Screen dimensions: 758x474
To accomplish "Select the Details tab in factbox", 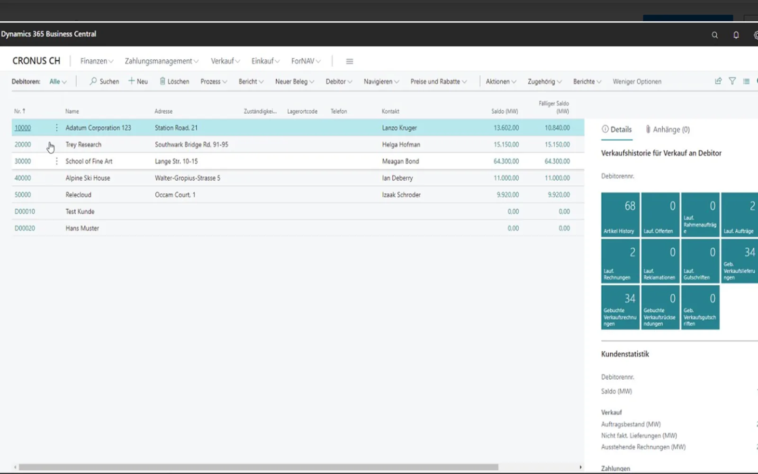I will click(x=616, y=129).
